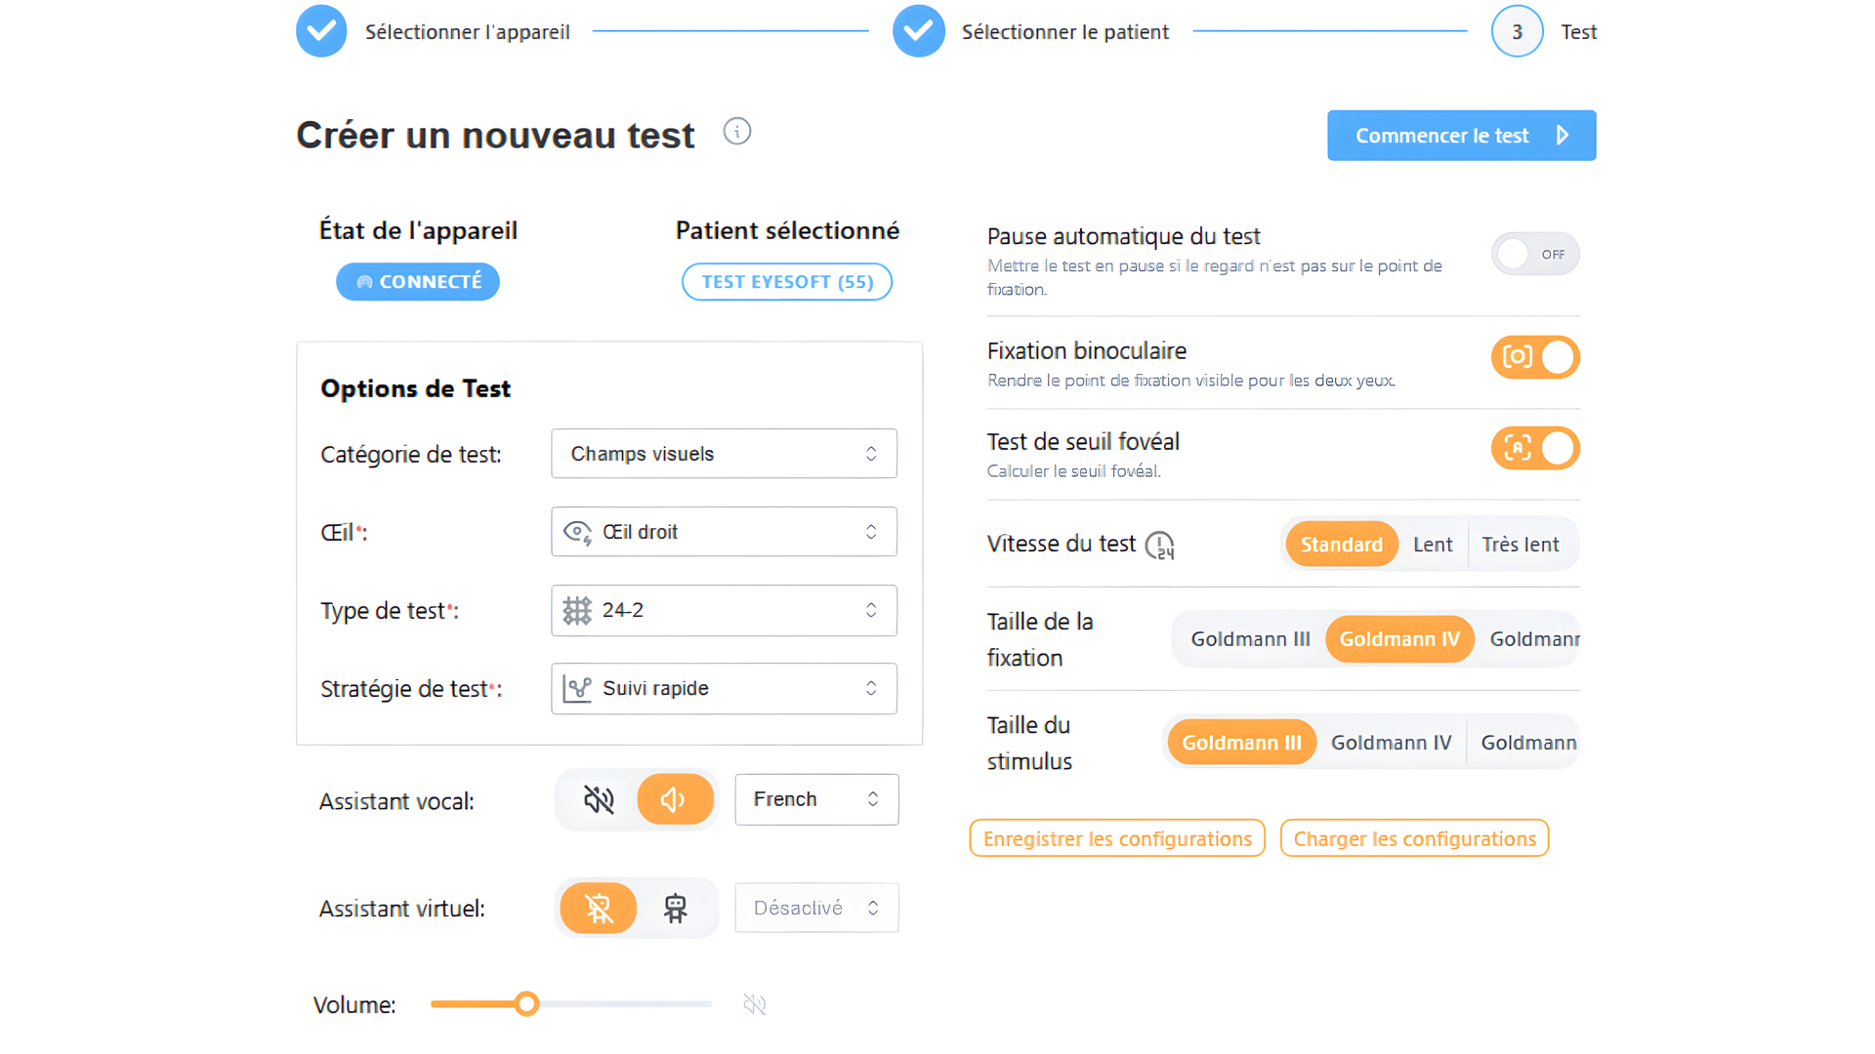This screenshot has width=1875, height=1054.
Task: Open the Stratégie de test dropdown
Action: (x=724, y=689)
